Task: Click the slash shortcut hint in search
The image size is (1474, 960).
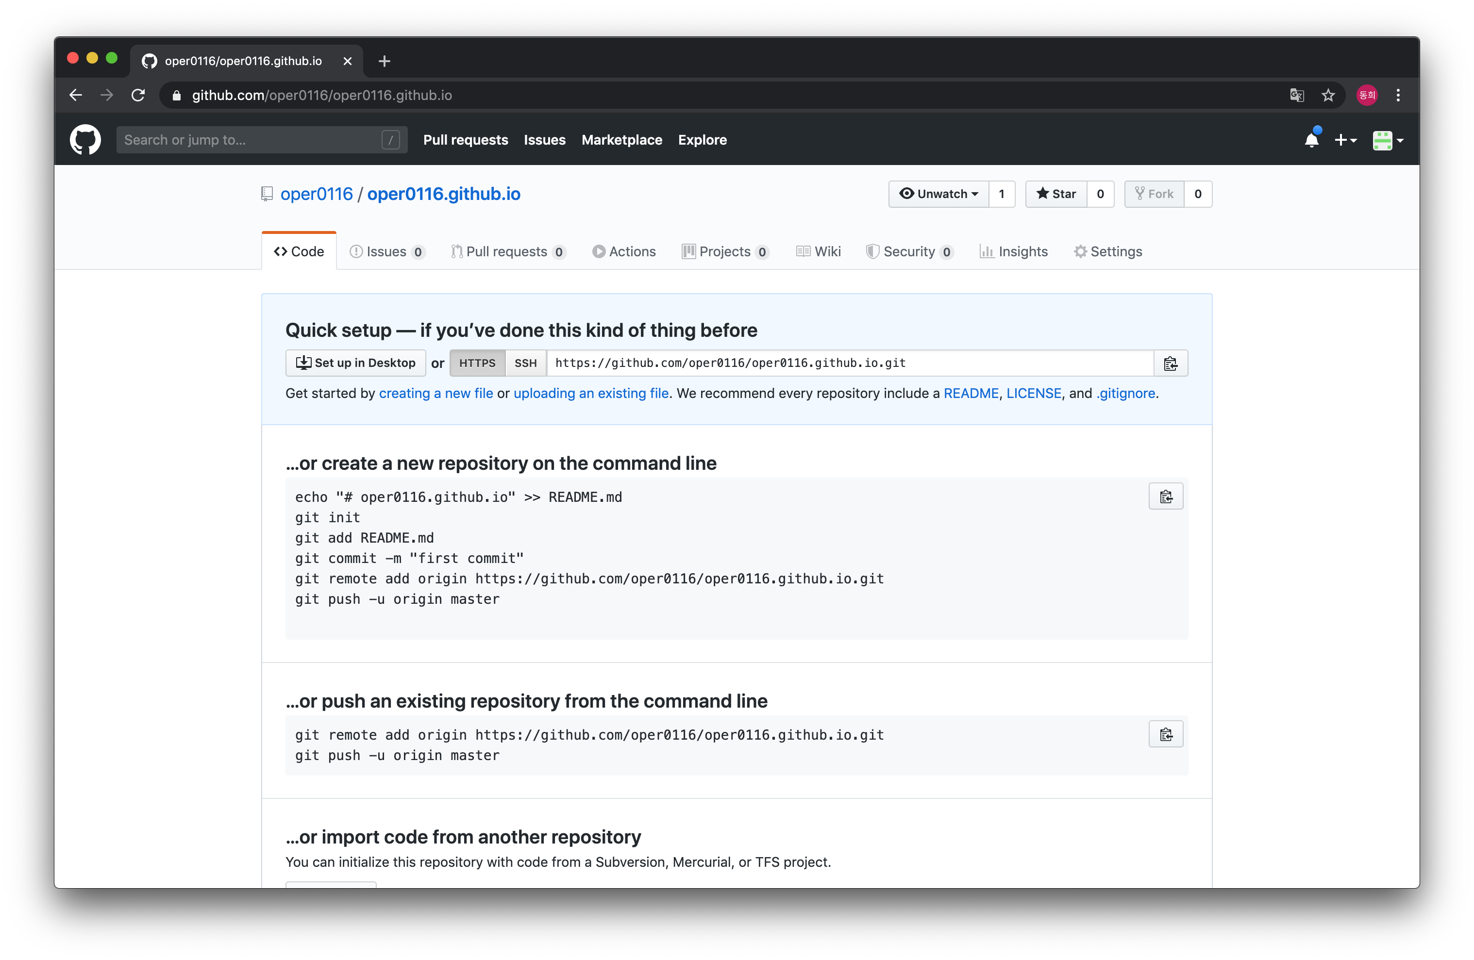Action: [391, 140]
